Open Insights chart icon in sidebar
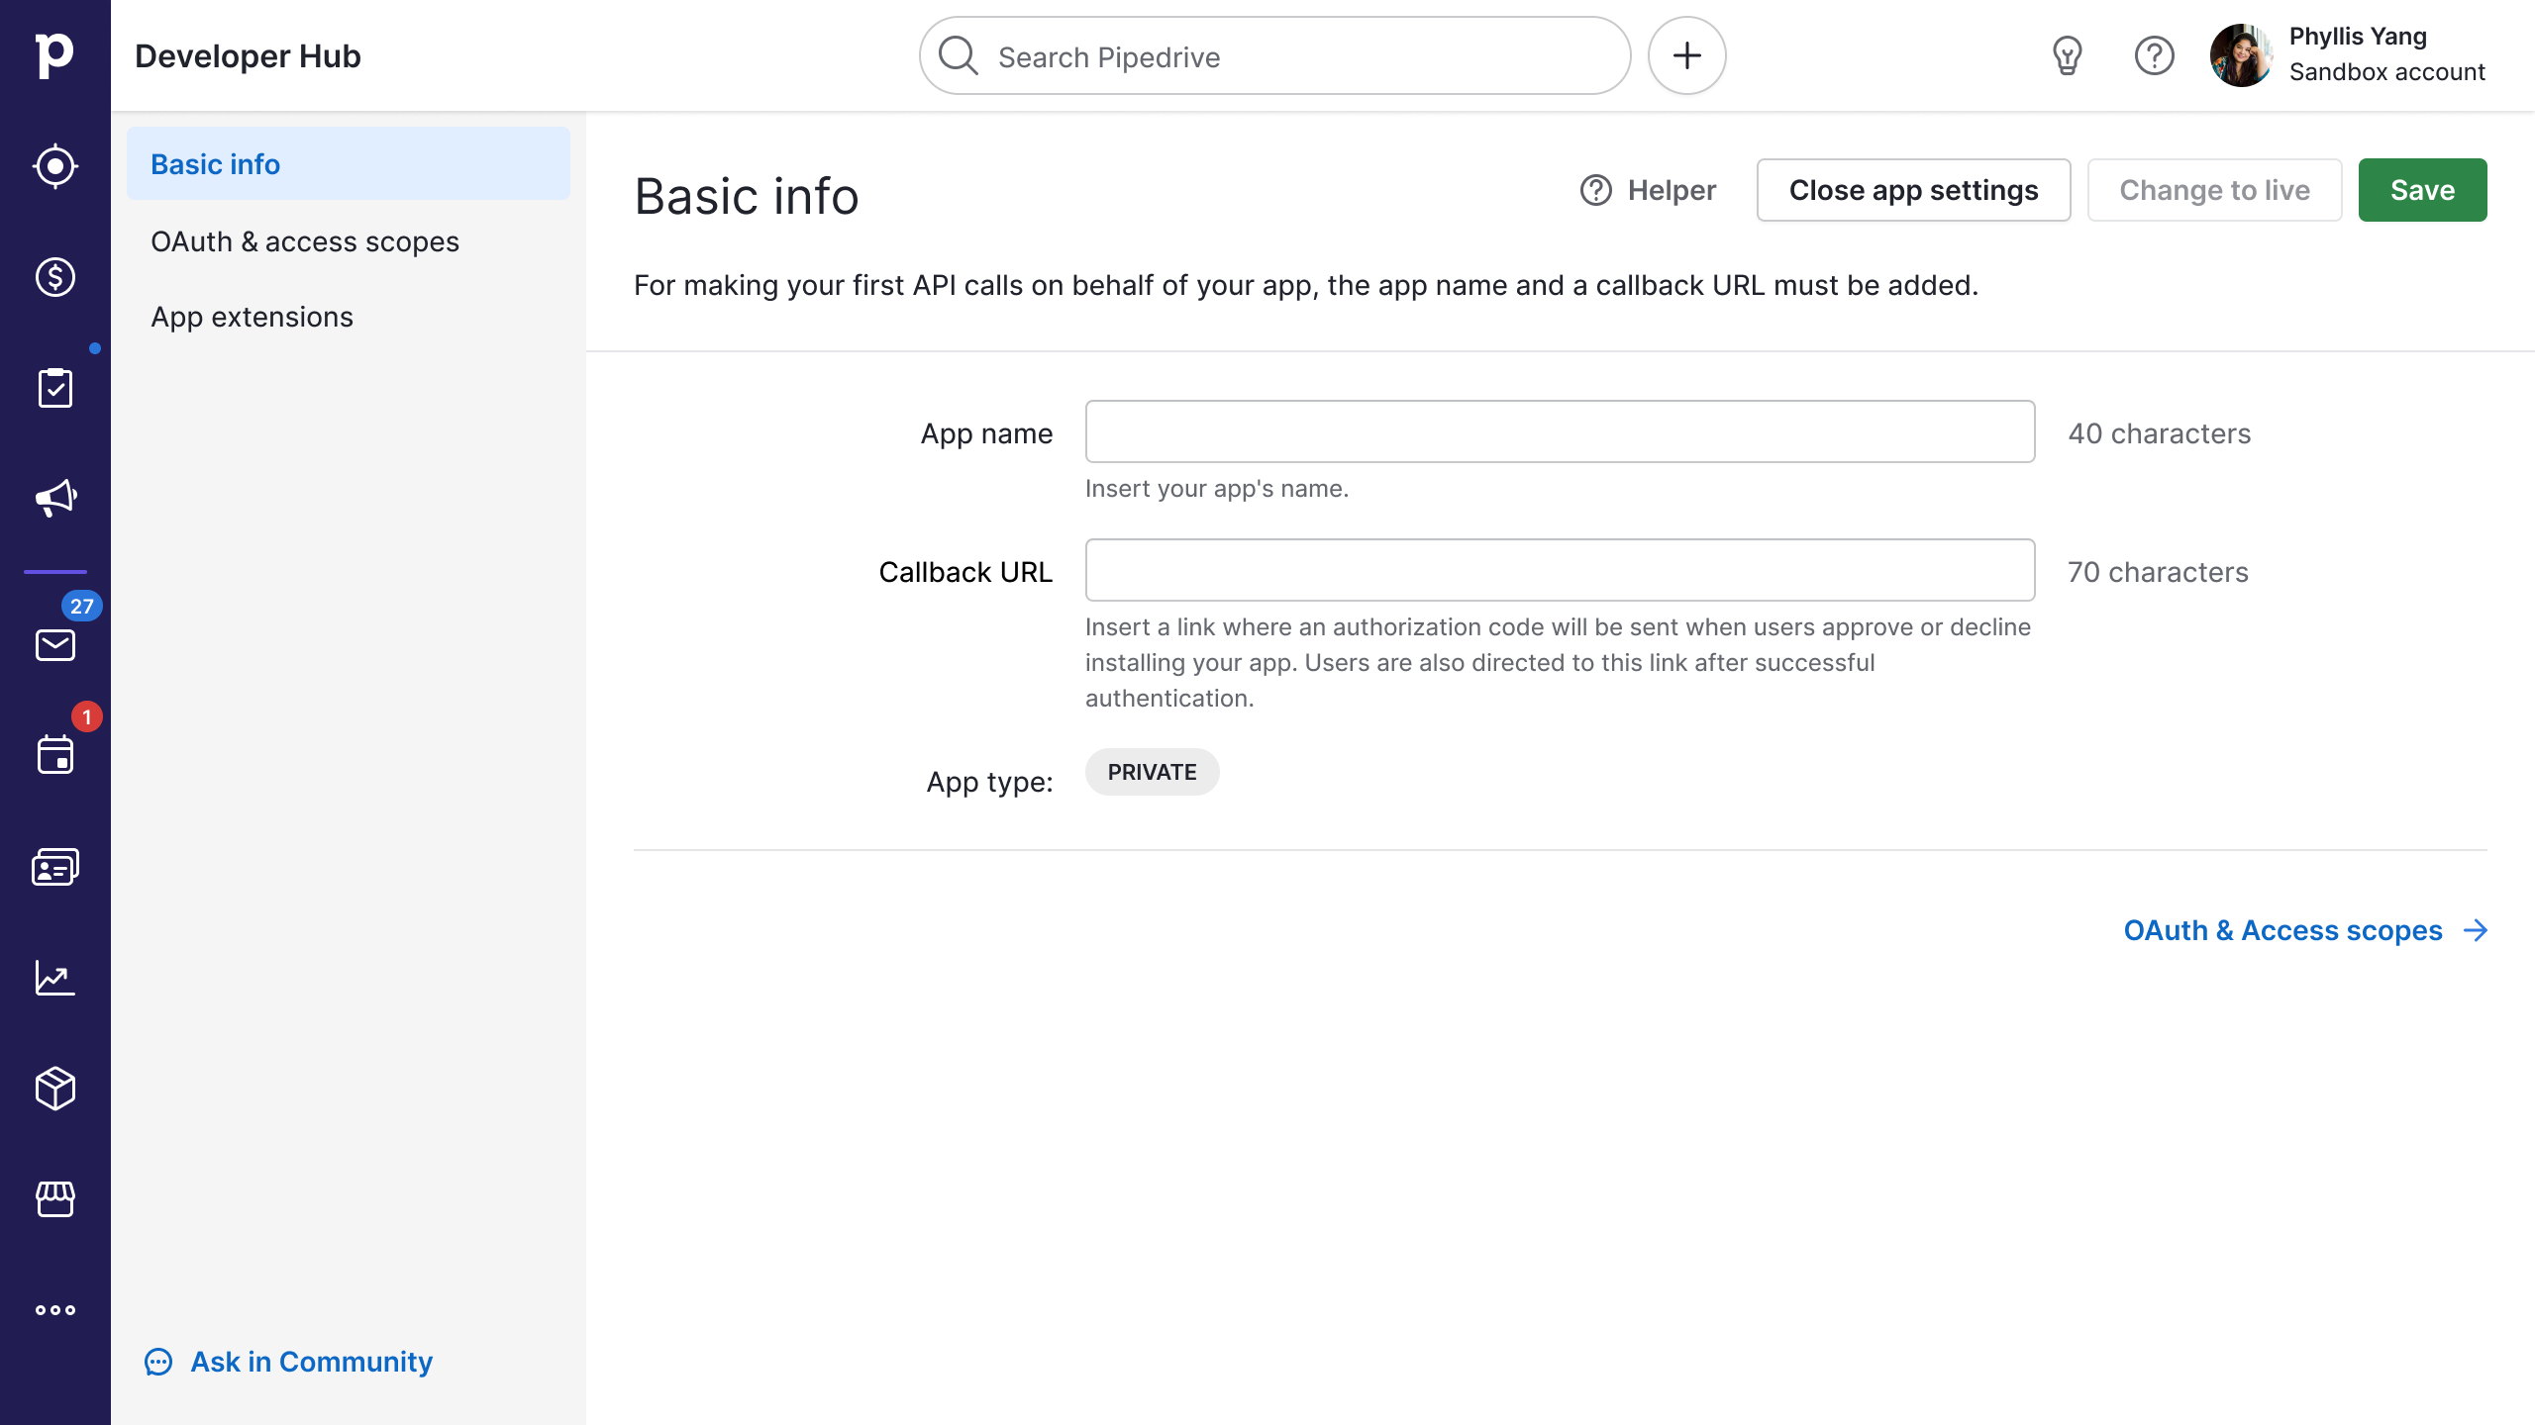Viewport: 2535px width, 1425px height. tap(55, 978)
